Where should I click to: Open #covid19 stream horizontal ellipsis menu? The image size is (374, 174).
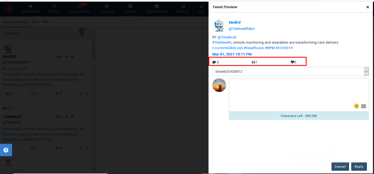coord(90,34)
